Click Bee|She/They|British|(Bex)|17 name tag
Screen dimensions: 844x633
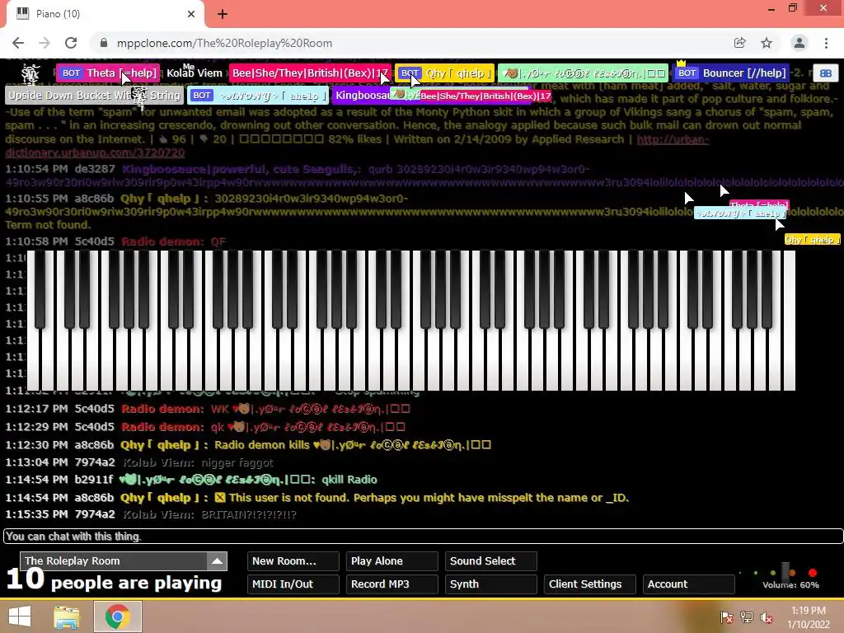pos(310,73)
